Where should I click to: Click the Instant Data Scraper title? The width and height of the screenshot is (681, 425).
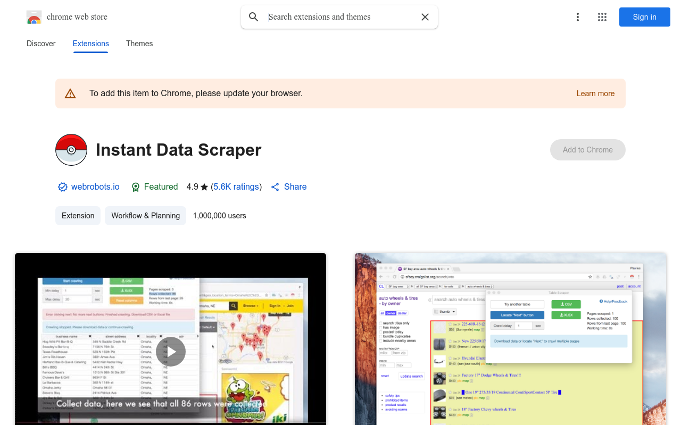[179, 150]
